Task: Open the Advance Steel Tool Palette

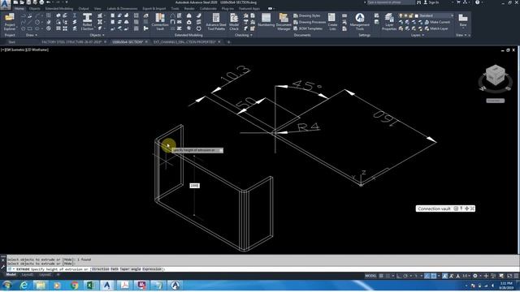Action: (x=216, y=22)
